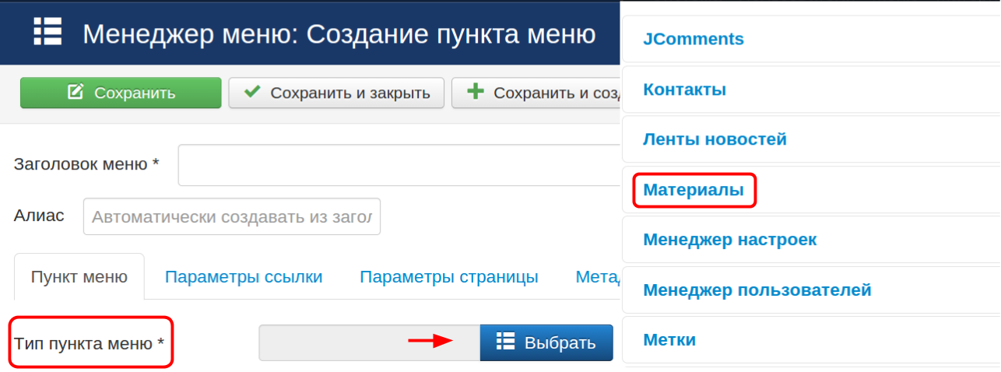Click into the Алиас input field
The width and height of the screenshot is (1001, 372).
point(232,216)
